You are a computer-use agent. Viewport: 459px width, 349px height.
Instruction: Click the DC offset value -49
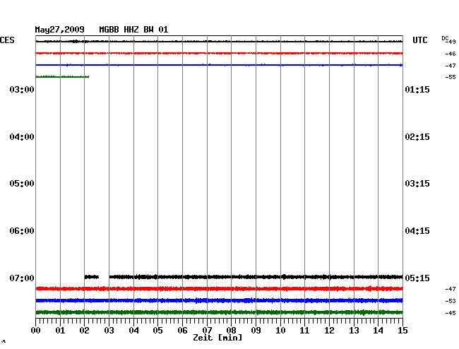(x=451, y=42)
